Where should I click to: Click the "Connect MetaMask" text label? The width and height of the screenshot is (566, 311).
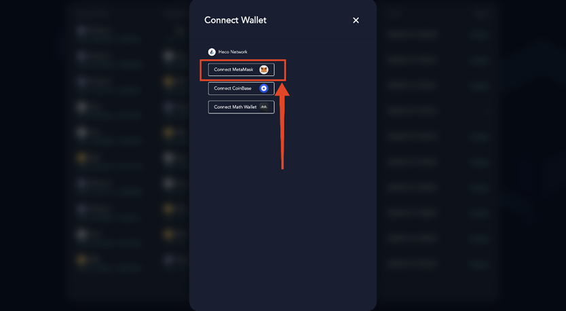click(233, 70)
